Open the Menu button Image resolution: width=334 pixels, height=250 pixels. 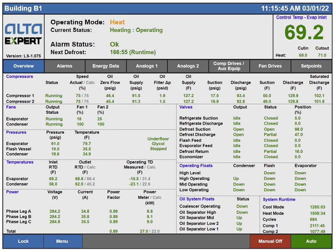62,241
